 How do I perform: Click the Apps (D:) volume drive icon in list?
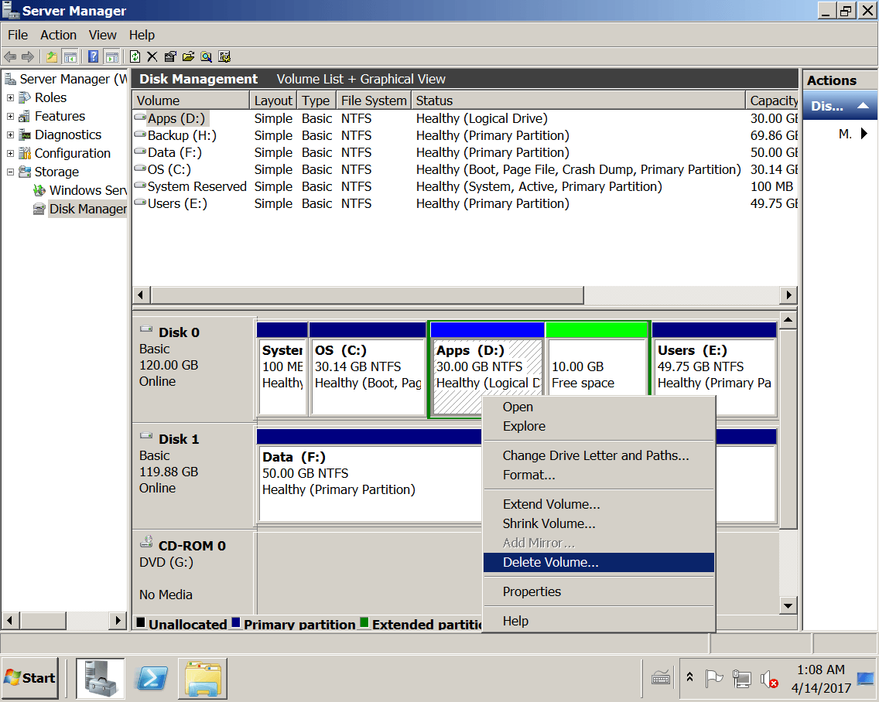[x=139, y=118]
